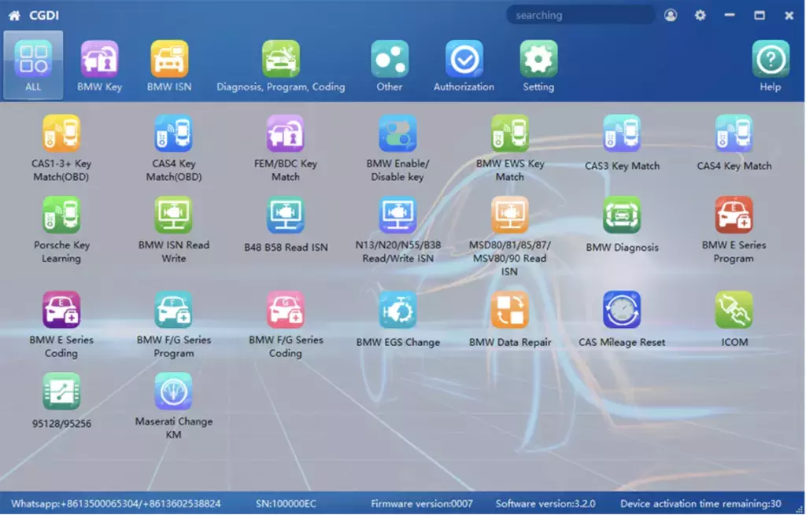Switch to BMW ISN category
This screenshot has height=515, width=806.
[169, 66]
